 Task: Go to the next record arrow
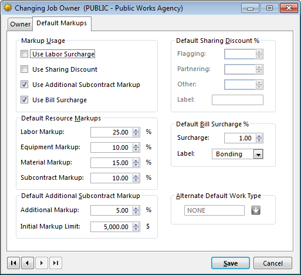(42, 263)
